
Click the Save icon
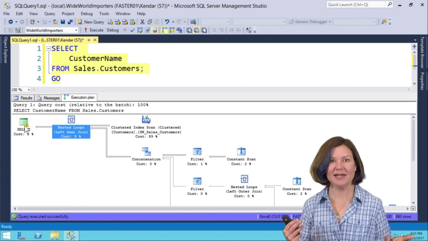coord(63,22)
